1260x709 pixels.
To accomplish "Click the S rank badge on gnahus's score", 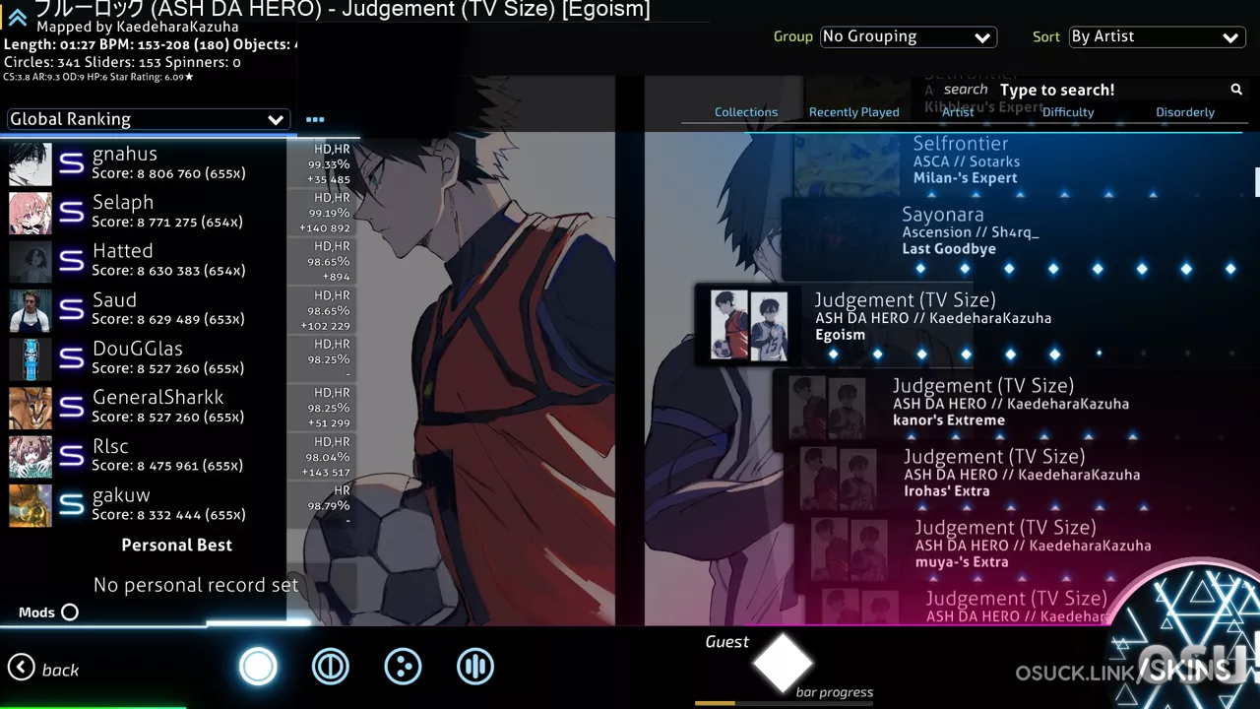I will [71, 163].
